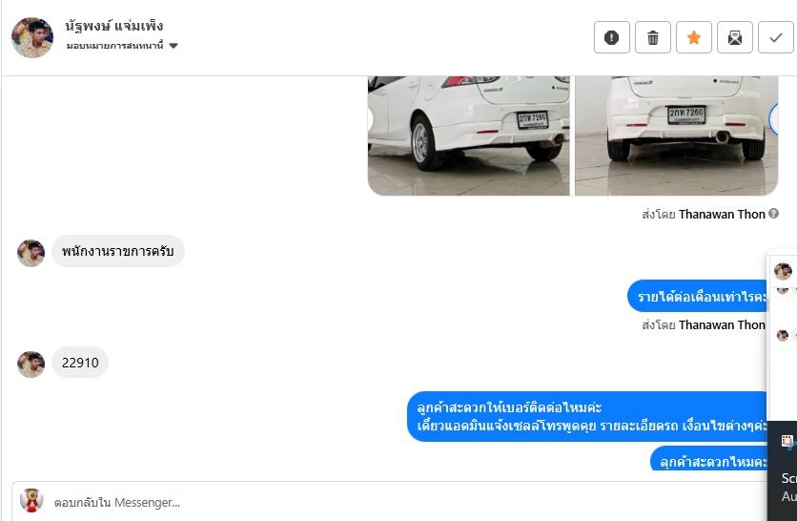Open contact profile picture in header
The height and width of the screenshot is (521, 797).
pos(32,37)
